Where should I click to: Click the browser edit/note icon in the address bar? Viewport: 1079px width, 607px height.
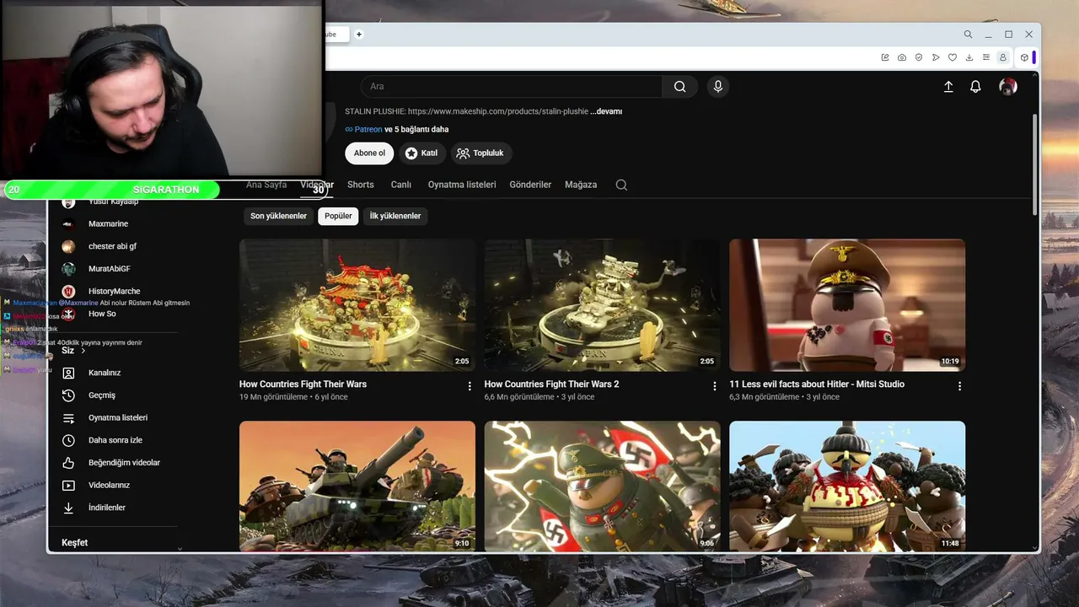tap(885, 57)
